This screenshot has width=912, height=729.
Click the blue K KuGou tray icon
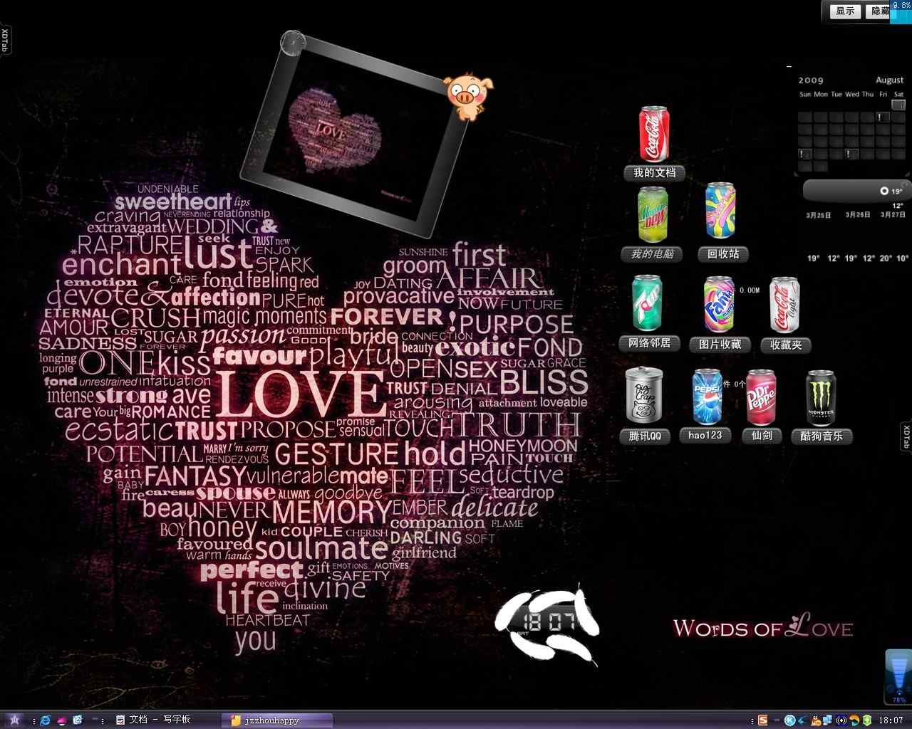click(790, 720)
